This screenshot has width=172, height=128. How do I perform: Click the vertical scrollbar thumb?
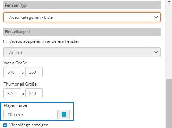click(169, 103)
